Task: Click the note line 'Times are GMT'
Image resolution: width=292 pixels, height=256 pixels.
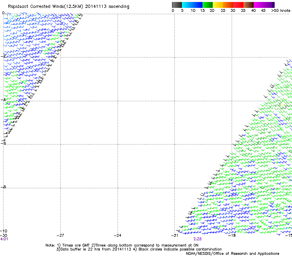Action: (x=76, y=245)
